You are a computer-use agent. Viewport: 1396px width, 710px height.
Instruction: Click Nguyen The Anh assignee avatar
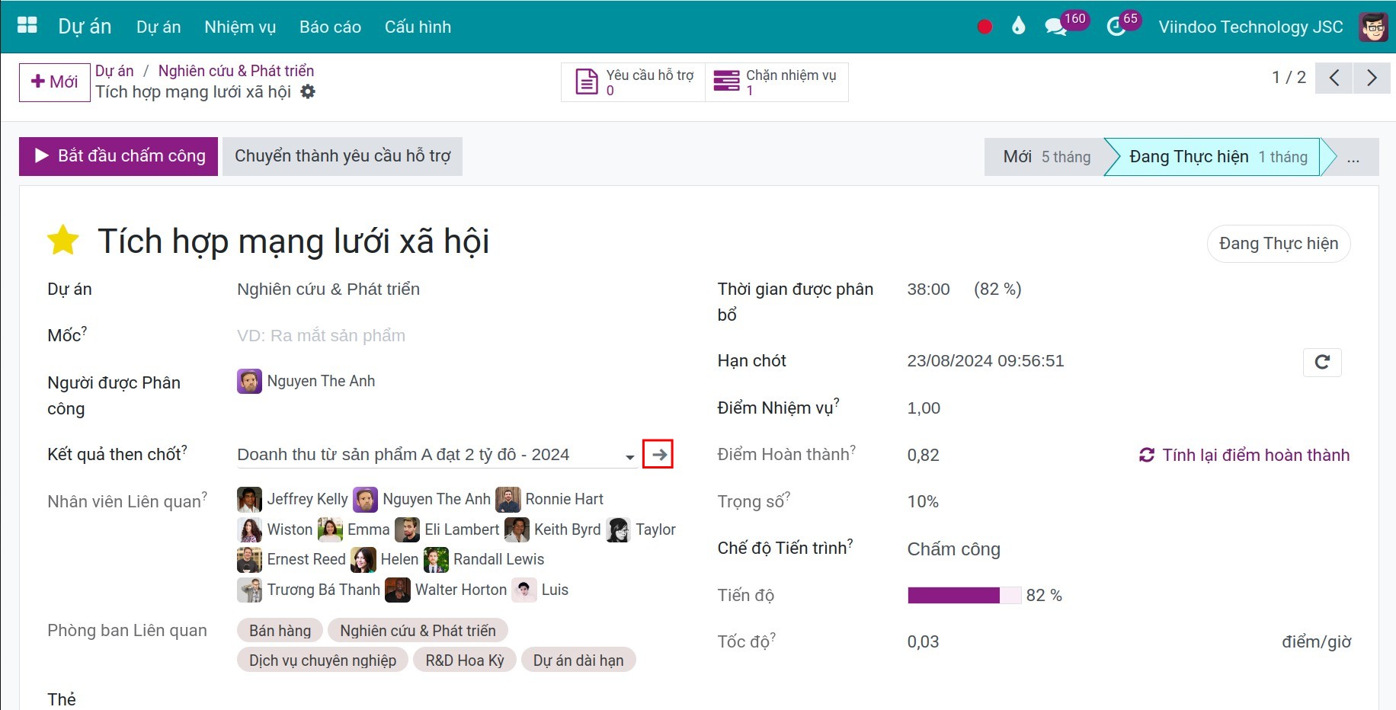[249, 381]
